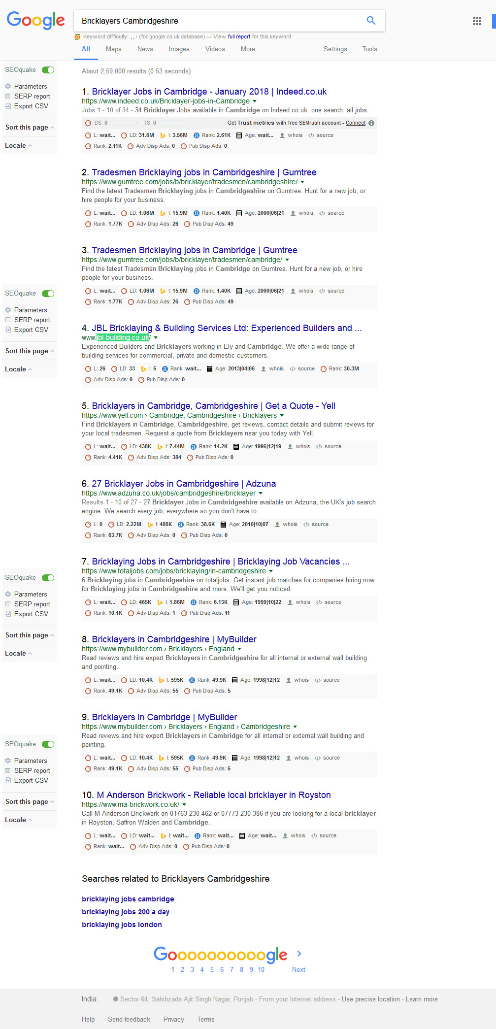Click TS progress bar under Indeed result
The image size is (496, 1029).
coord(172,123)
